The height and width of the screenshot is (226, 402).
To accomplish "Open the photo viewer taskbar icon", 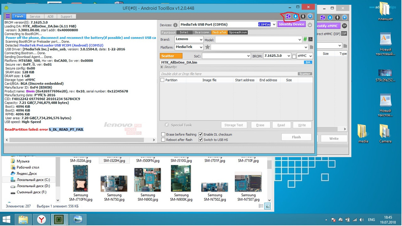I will [78, 219].
